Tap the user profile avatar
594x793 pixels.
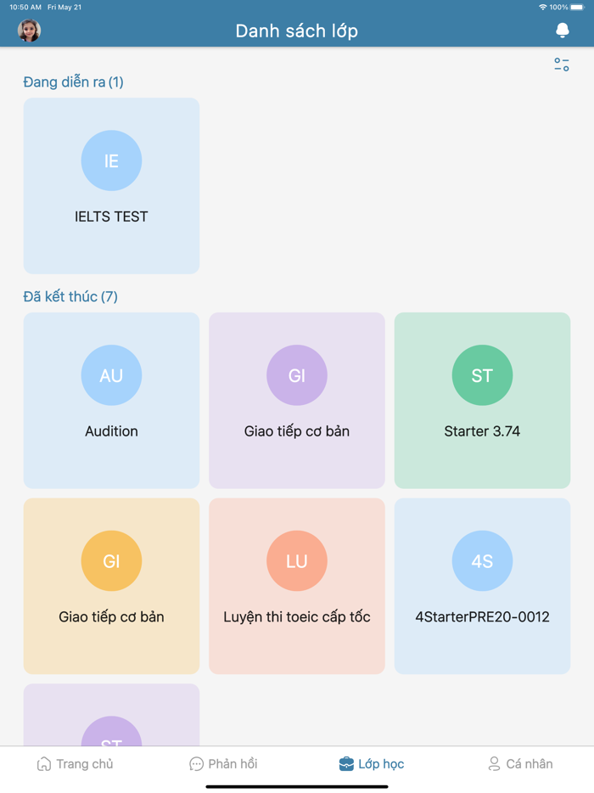29,31
